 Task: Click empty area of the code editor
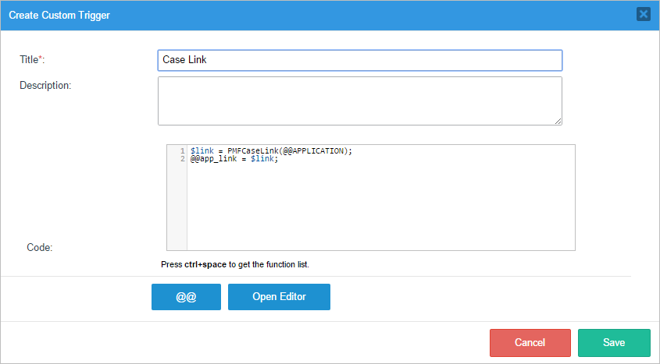(x=380, y=210)
